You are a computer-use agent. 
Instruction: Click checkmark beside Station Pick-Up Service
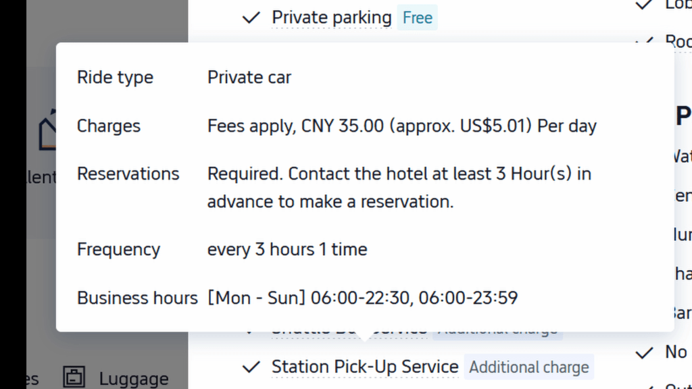251,367
